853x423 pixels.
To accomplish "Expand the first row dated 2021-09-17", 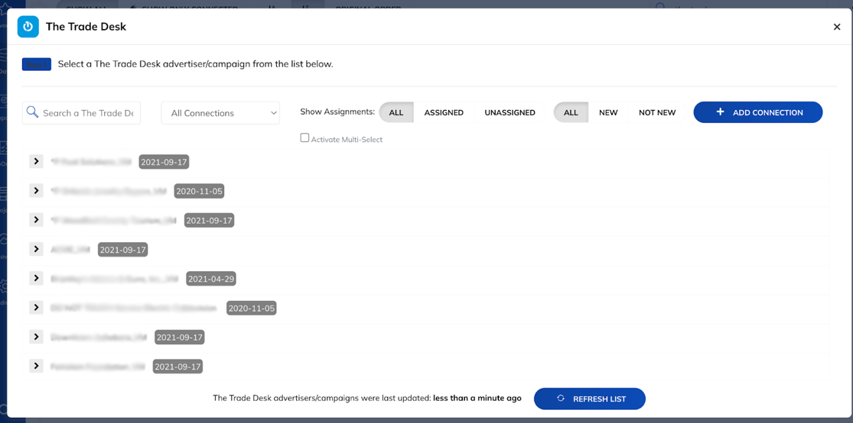I will [36, 161].
